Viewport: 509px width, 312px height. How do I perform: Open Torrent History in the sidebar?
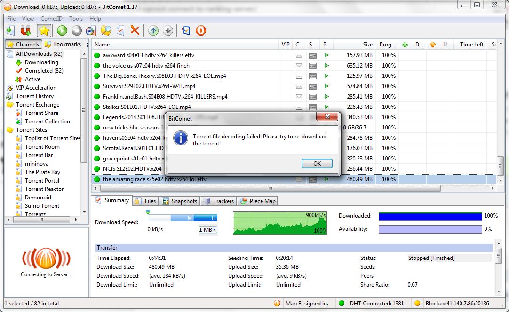(35, 96)
